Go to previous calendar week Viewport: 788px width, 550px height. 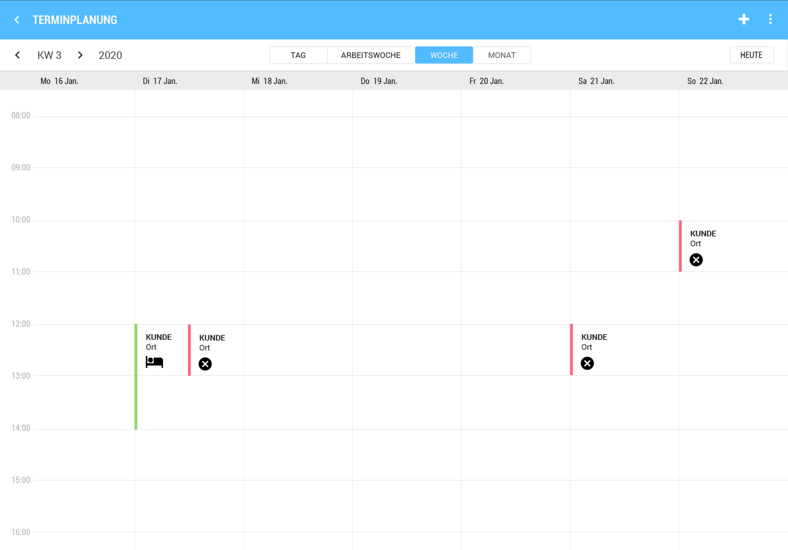coord(17,55)
